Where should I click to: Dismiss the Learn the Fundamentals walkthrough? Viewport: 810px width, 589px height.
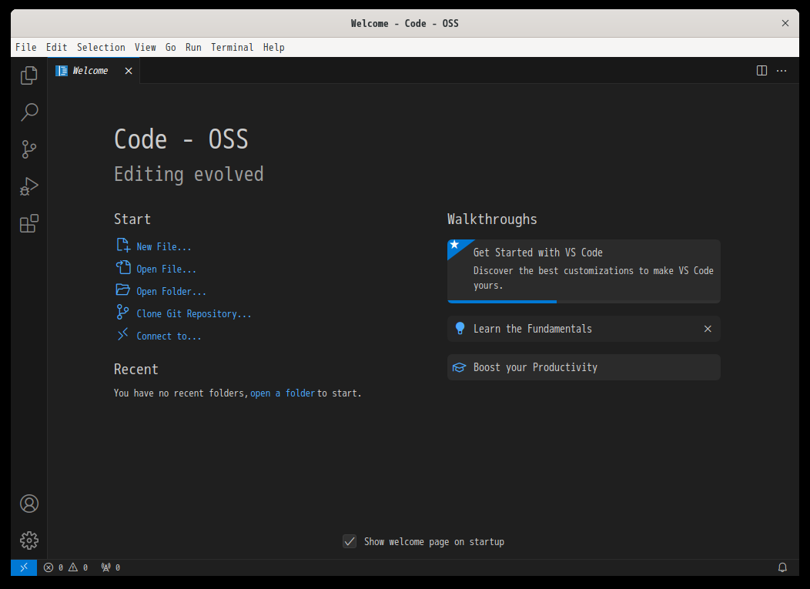(x=708, y=329)
